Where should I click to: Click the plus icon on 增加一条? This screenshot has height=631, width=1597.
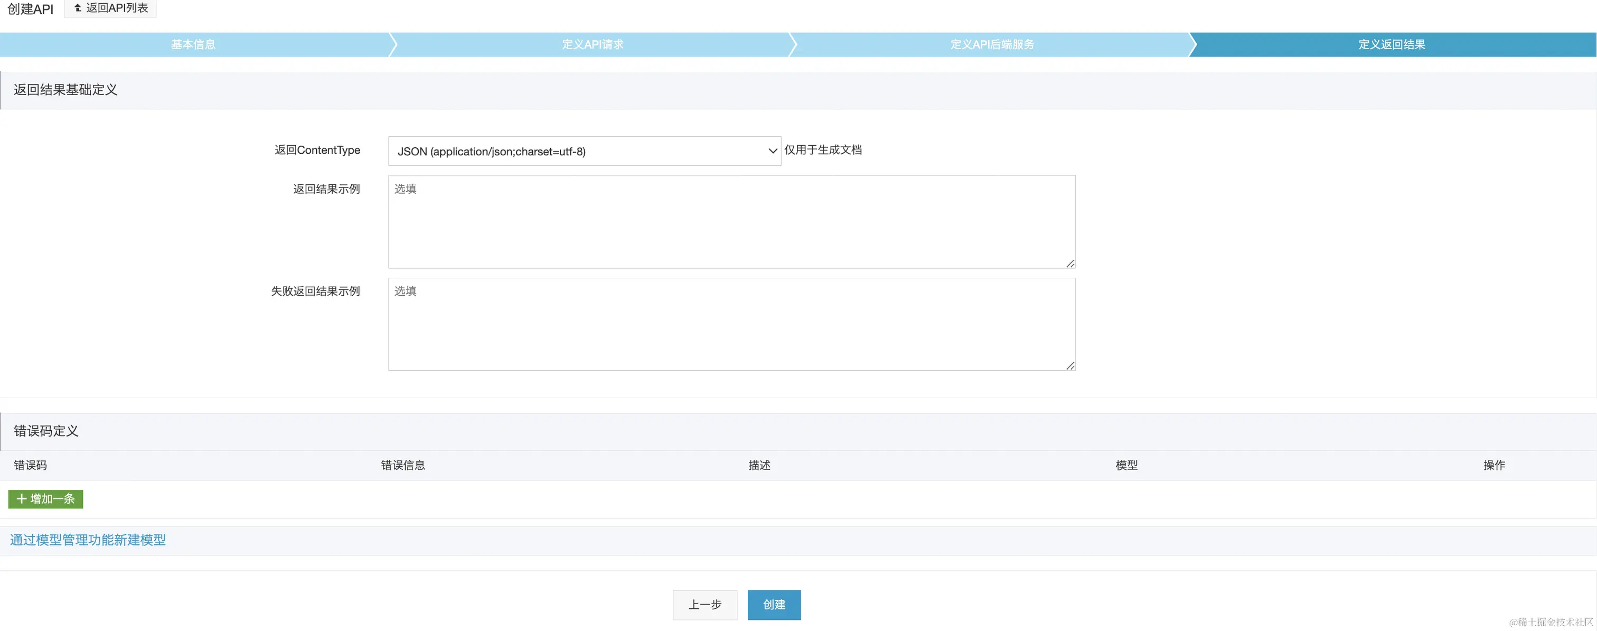coord(22,499)
